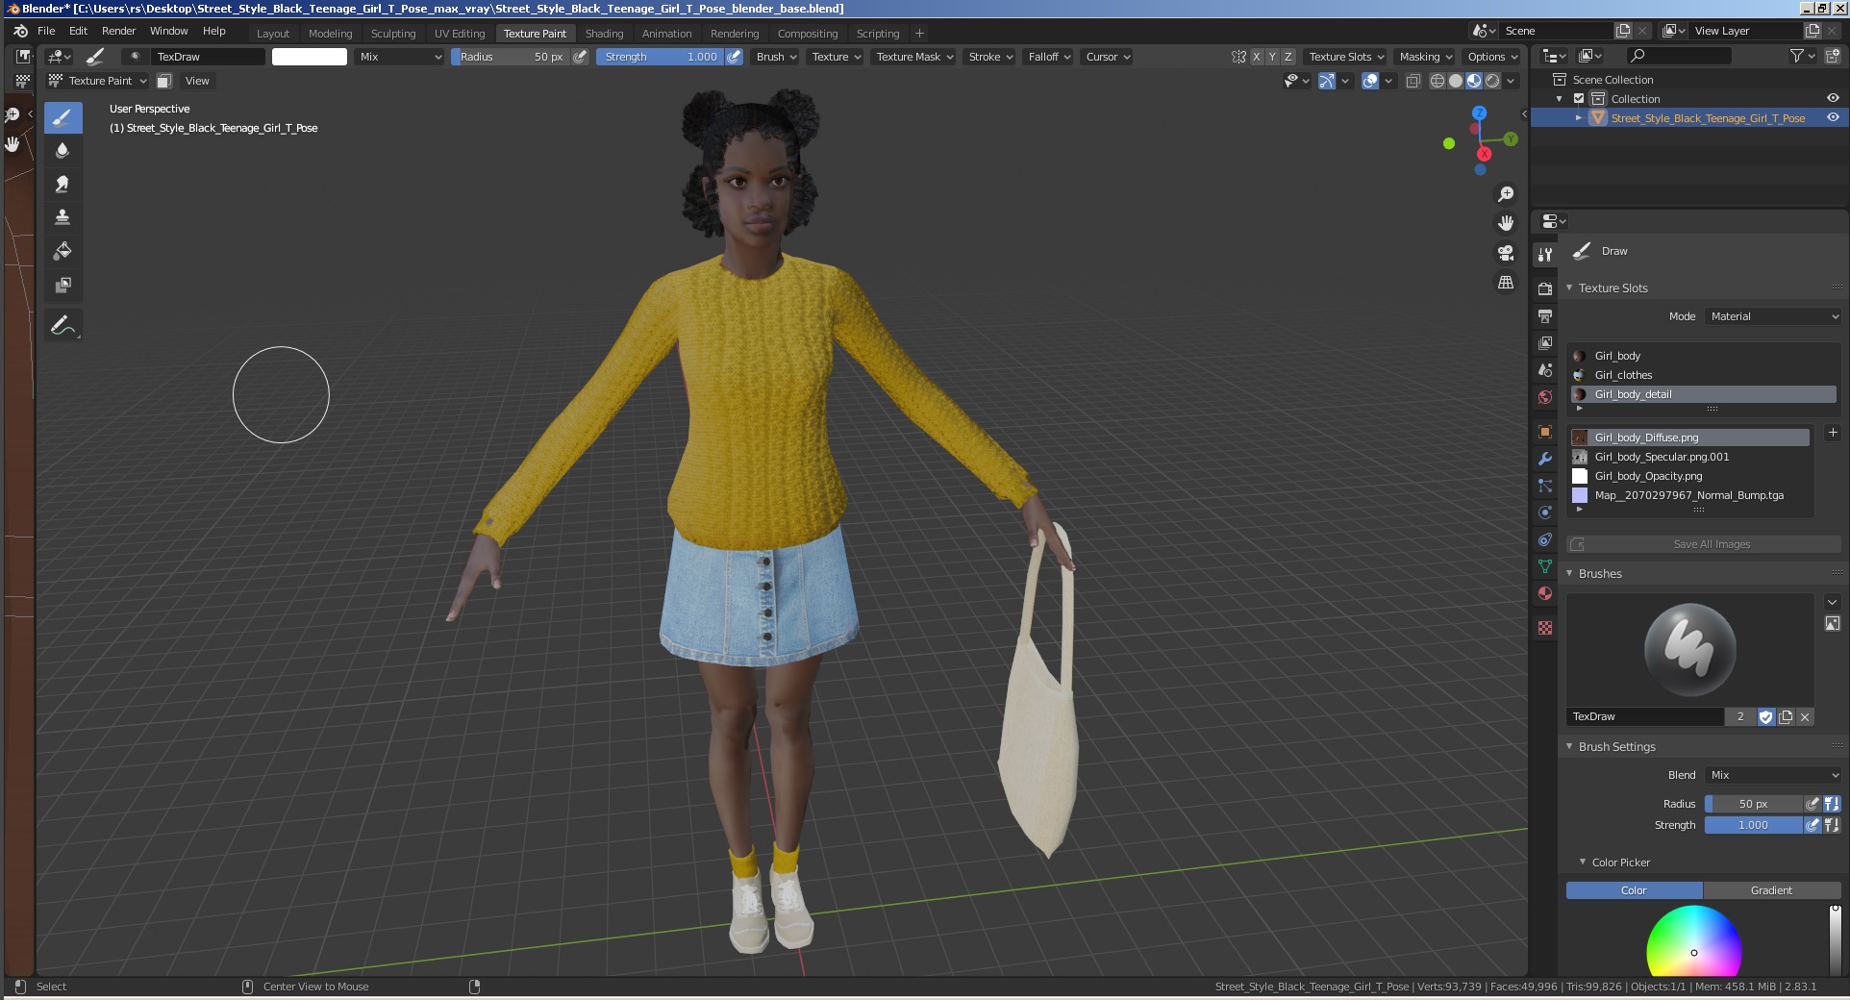The height and width of the screenshot is (1000, 1850).
Task: Toggle X axis symmetry
Action: click(1256, 57)
